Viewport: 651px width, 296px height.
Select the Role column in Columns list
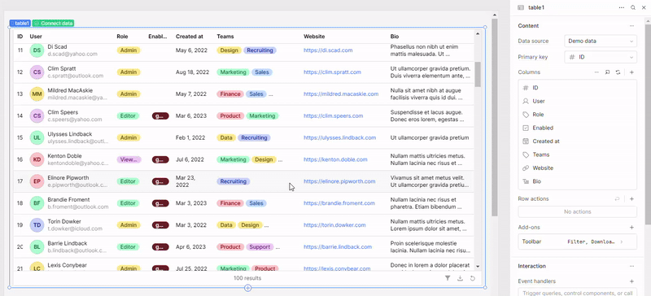click(578, 115)
